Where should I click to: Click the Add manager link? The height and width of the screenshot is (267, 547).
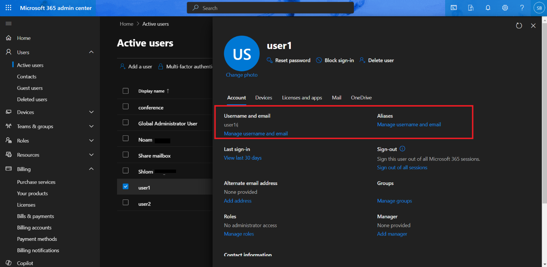[392, 234]
